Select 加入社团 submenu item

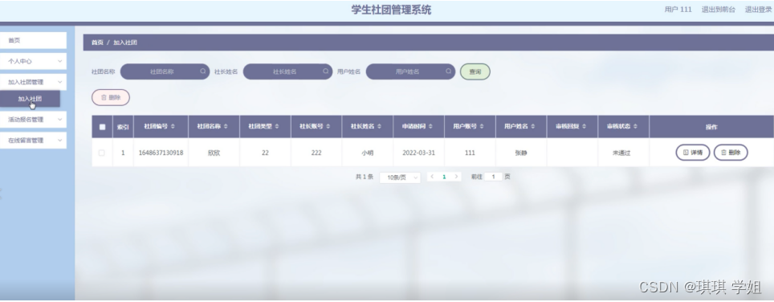pos(30,99)
